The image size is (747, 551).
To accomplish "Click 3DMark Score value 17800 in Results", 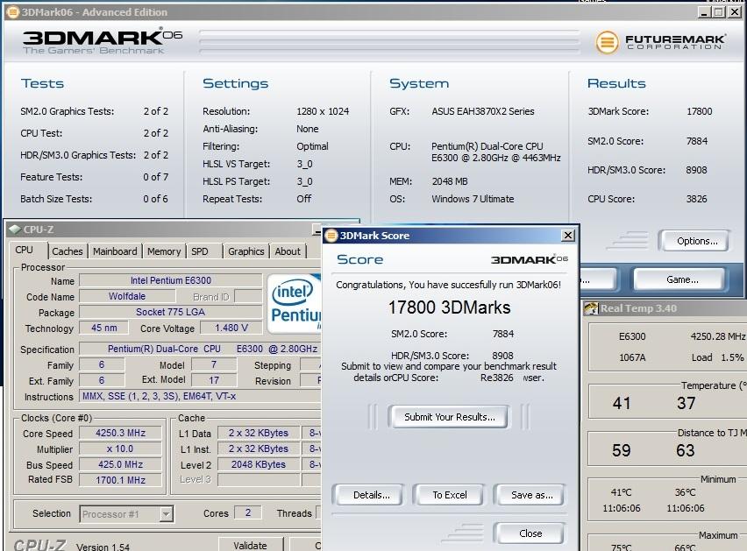I will click(x=699, y=111).
